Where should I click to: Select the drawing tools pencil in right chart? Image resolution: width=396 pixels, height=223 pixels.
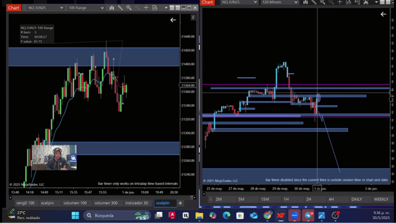314,2
